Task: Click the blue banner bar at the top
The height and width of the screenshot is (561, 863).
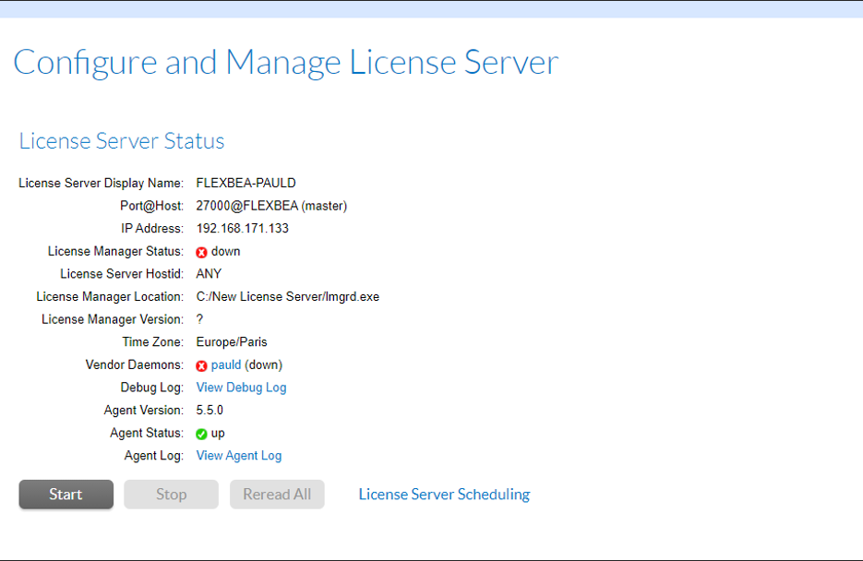Action: (x=431, y=8)
